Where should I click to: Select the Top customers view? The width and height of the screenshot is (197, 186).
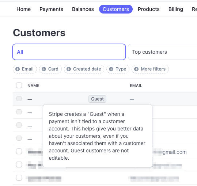point(162,52)
